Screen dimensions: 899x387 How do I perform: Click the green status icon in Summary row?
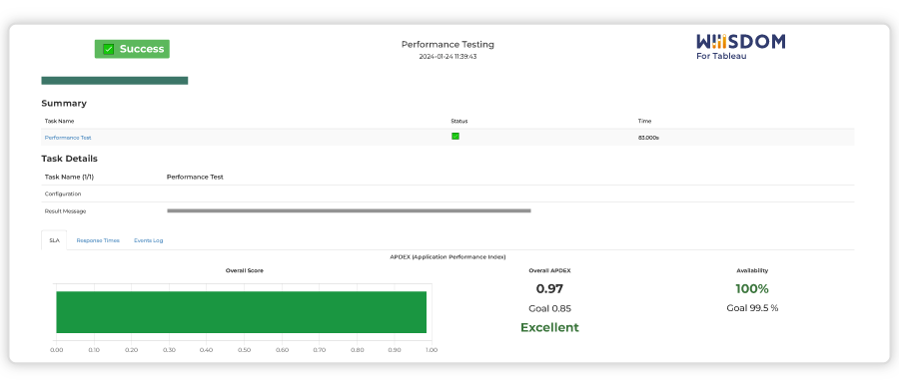click(455, 137)
